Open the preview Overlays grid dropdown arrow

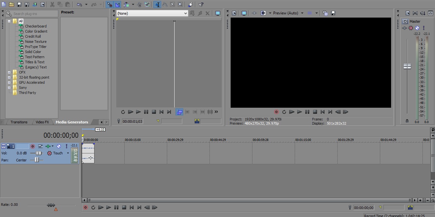click(x=316, y=13)
